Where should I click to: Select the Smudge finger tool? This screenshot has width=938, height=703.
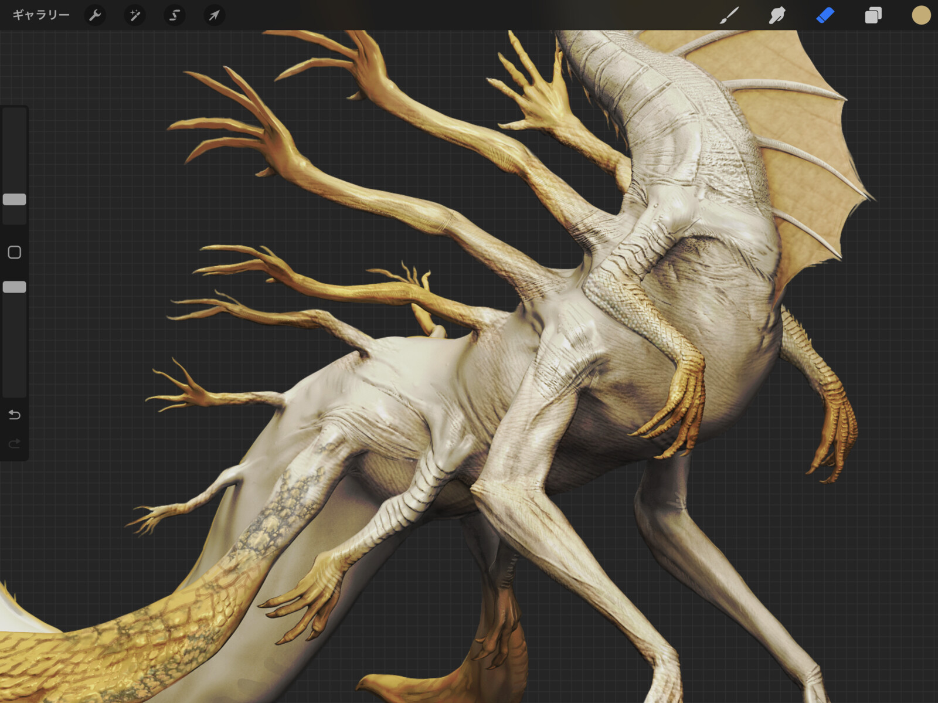[777, 15]
